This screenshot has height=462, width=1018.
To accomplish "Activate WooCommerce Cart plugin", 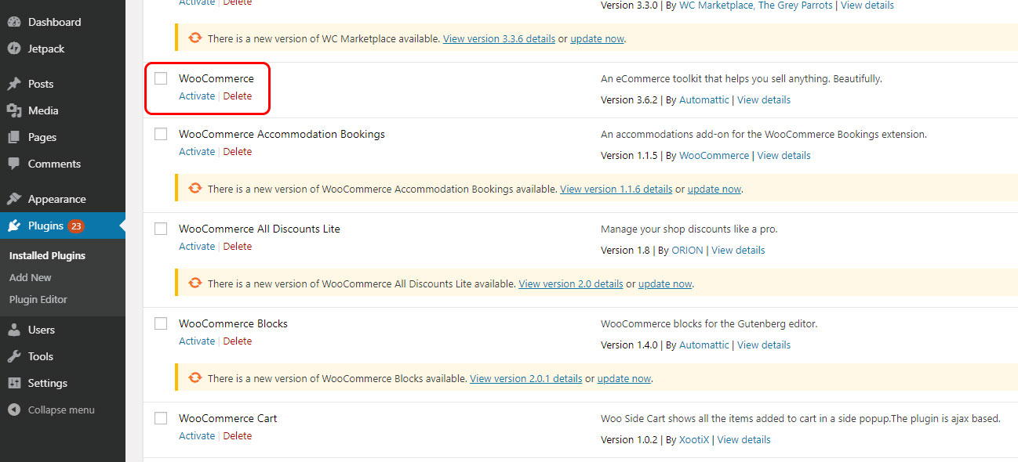I will point(197,436).
